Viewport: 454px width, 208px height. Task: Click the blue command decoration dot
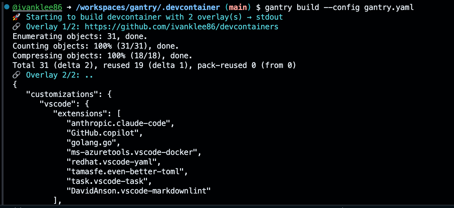pyautogui.click(x=6, y=7)
